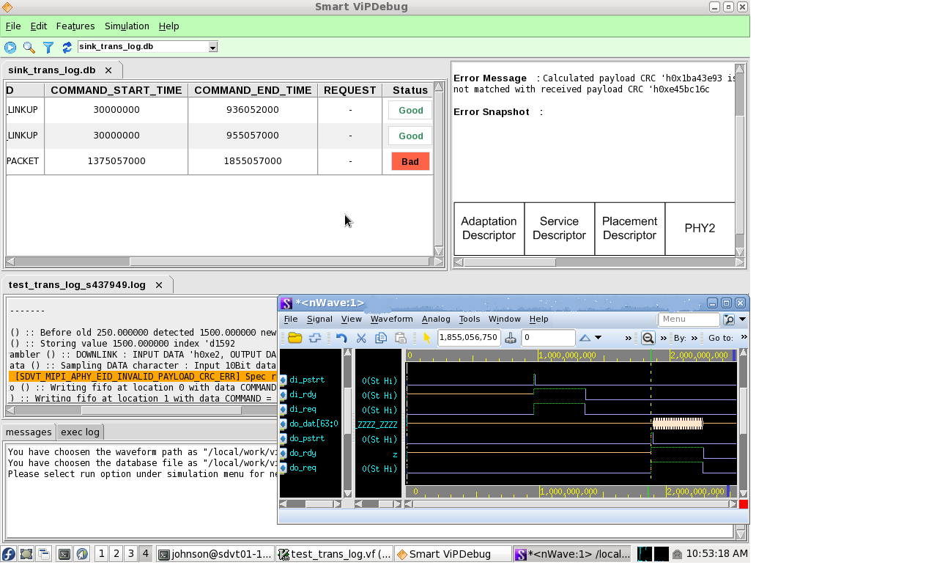Open the Features menu
This screenshot has height=576, width=937.
click(75, 26)
